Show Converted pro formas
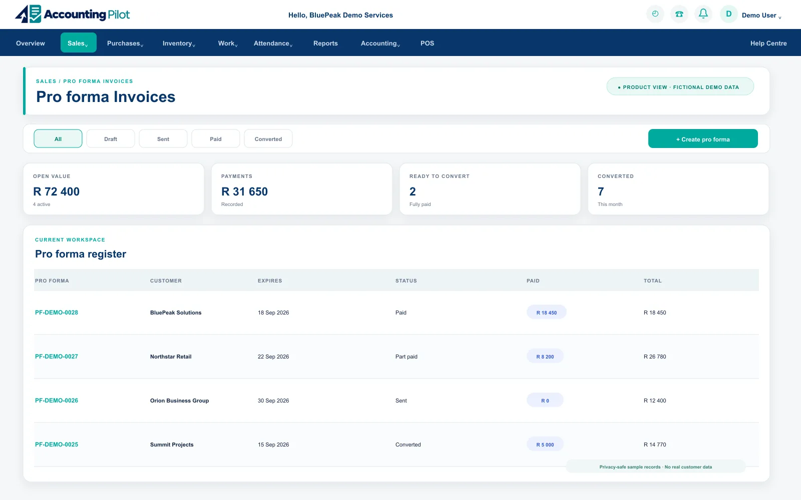The width and height of the screenshot is (801, 500). 268,138
